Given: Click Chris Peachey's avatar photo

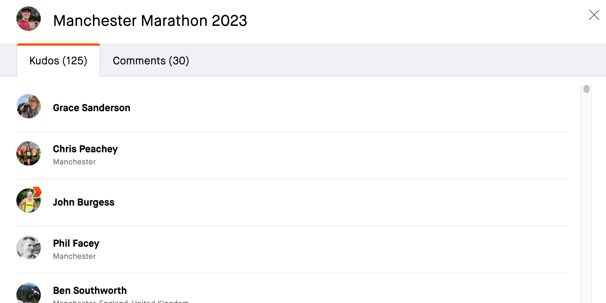Looking at the screenshot, I should point(29,153).
